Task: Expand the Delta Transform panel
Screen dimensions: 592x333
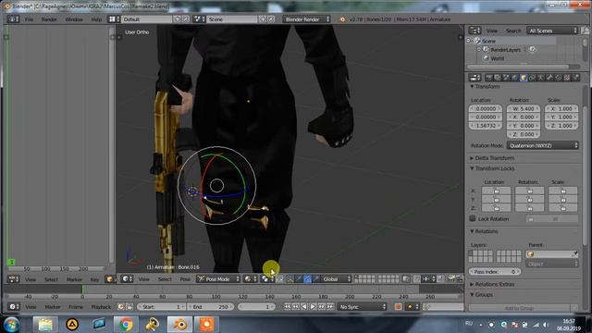Action: [x=492, y=158]
